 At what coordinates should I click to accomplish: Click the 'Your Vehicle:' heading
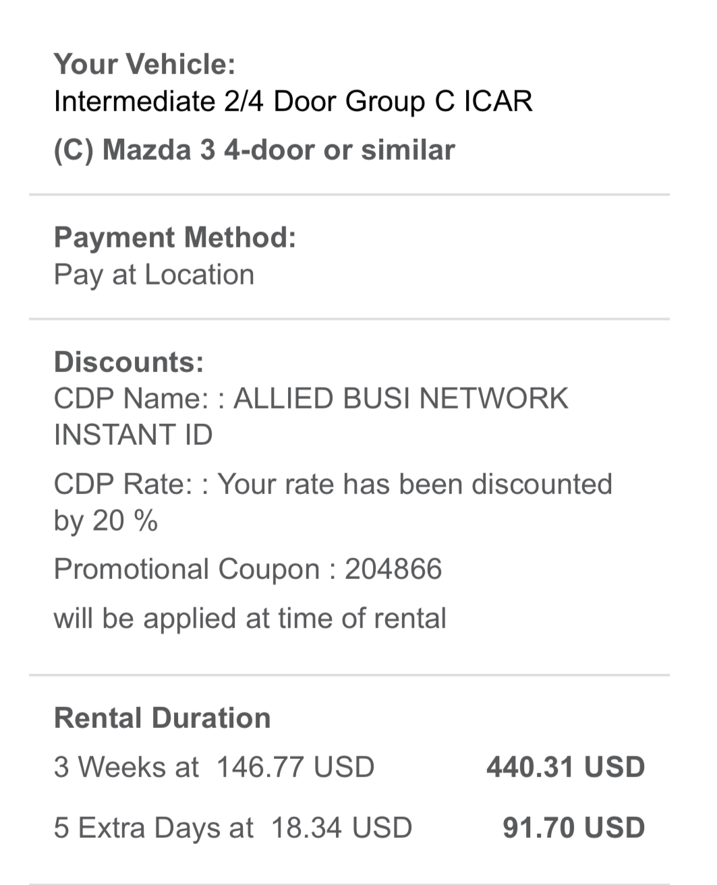pos(144,64)
